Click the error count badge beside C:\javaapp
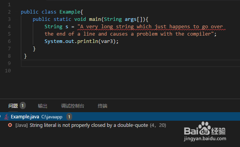This screenshot has height=147, width=240. click(69, 117)
